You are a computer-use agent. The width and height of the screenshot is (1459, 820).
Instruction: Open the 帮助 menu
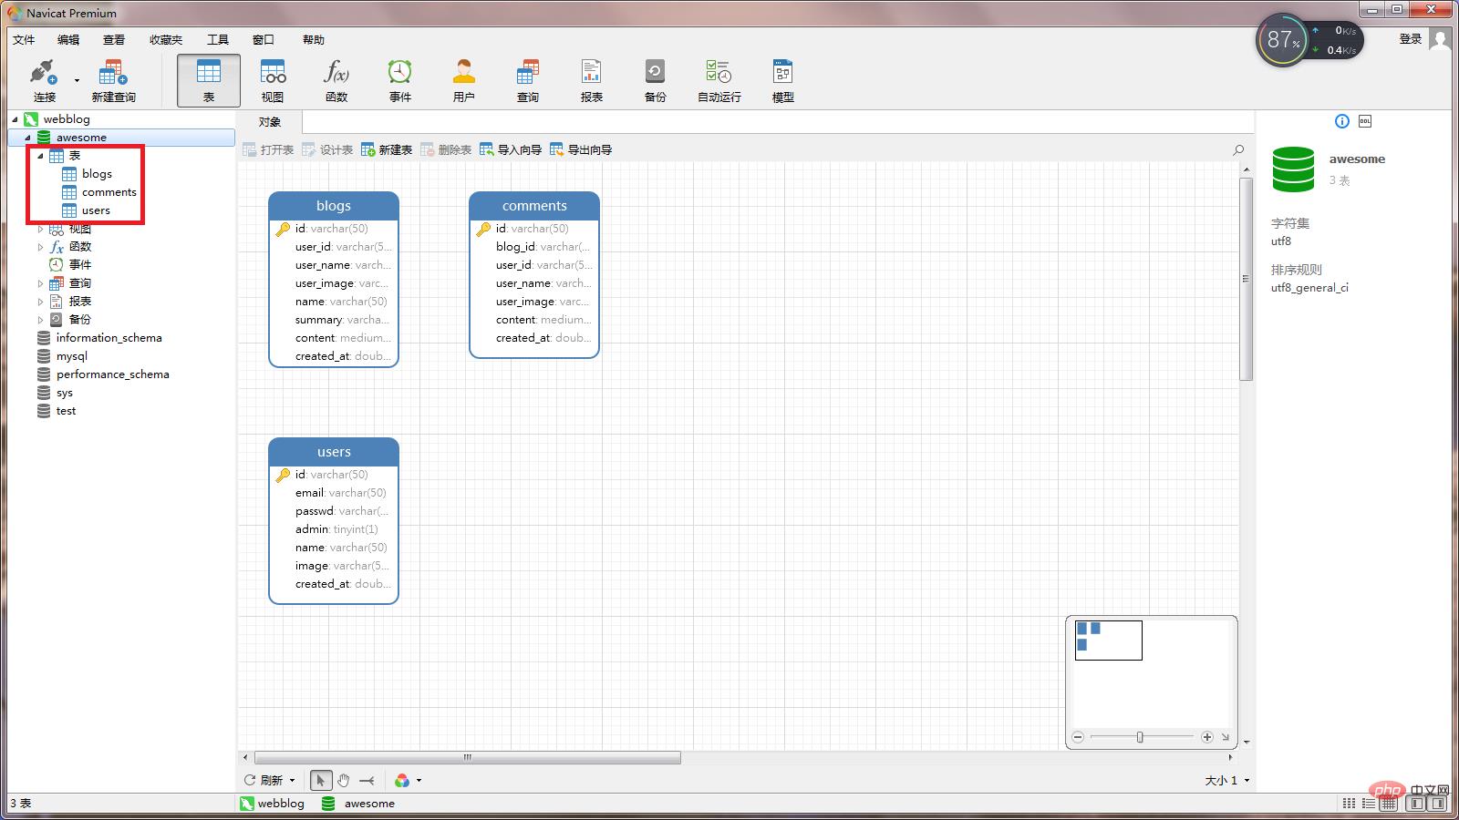click(x=314, y=39)
